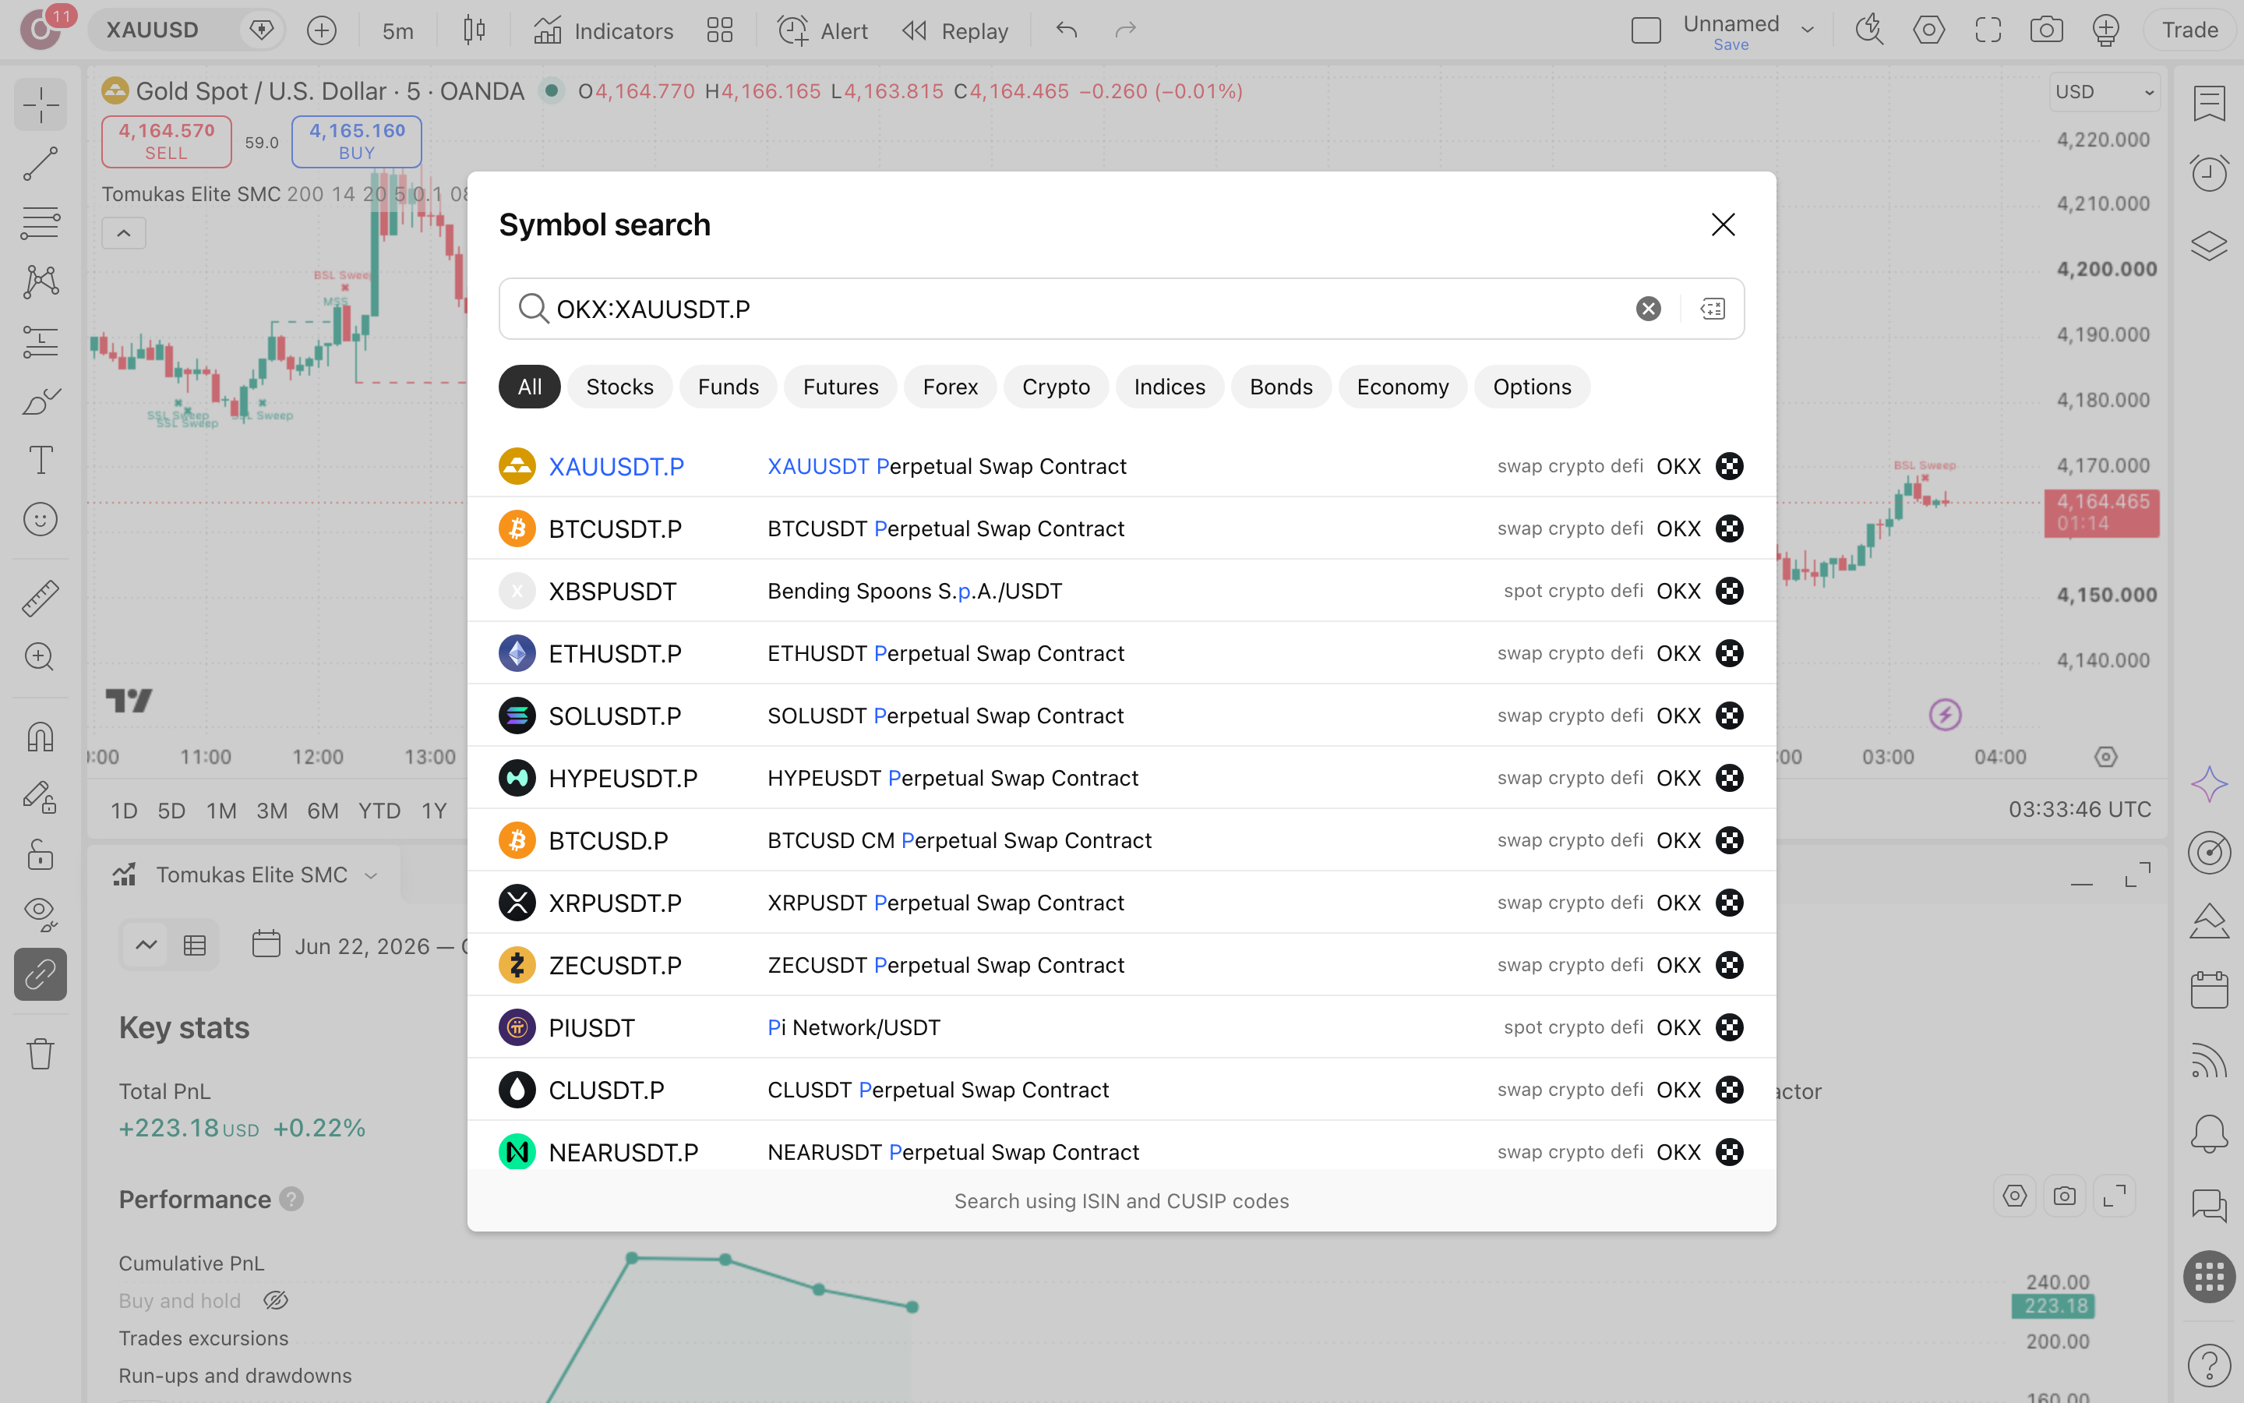
Task: Select the ruler measure tool
Action: pos(40,599)
